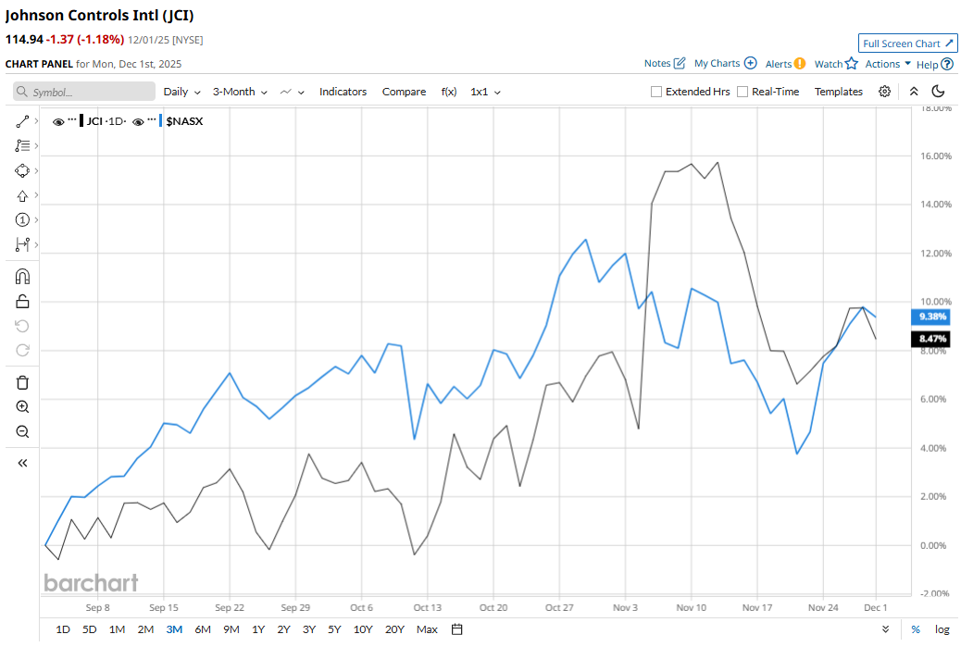Select the 9M time range
Screen dimensions: 961x647
[x=231, y=629]
